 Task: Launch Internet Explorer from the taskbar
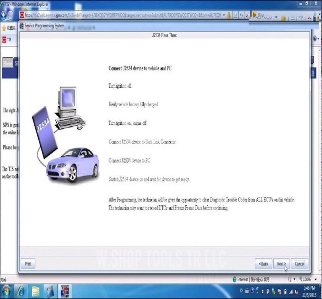pyautogui.click(x=21, y=291)
